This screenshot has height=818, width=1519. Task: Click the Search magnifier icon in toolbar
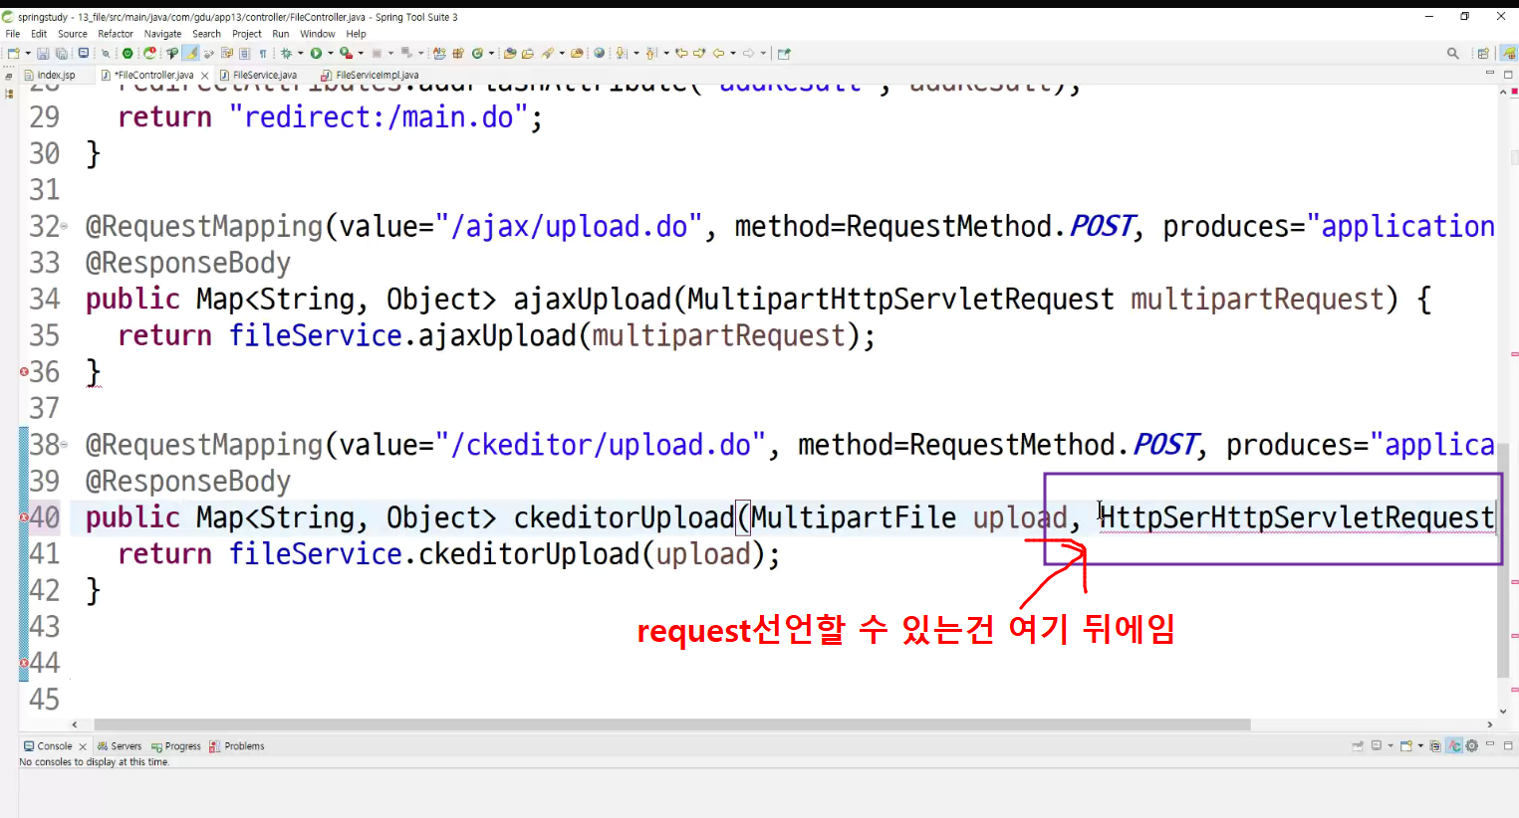pyautogui.click(x=1453, y=54)
